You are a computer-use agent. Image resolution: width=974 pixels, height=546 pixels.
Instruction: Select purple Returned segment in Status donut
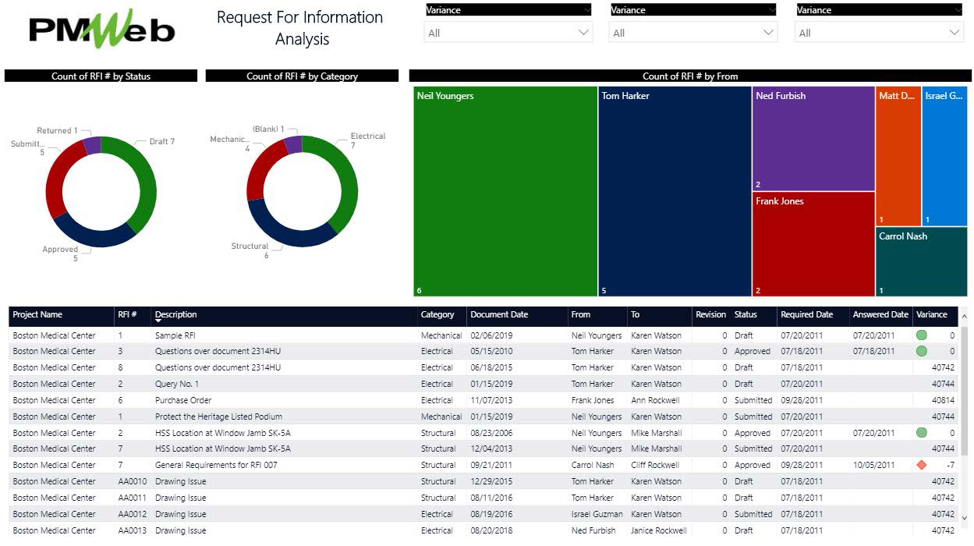coord(92,145)
